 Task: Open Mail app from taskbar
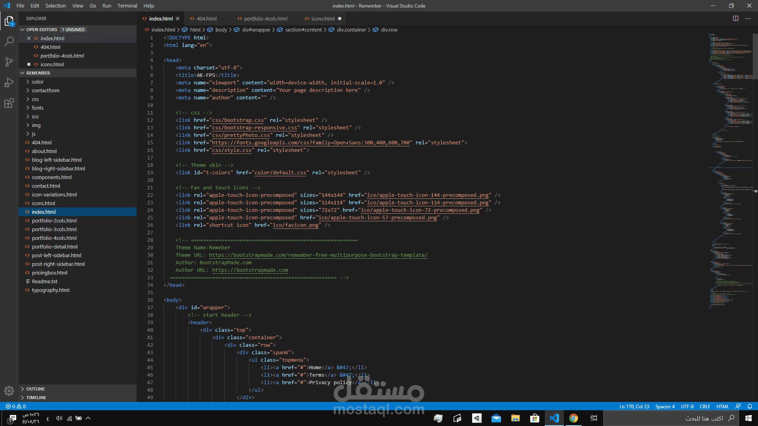click(x=496, y=418)
